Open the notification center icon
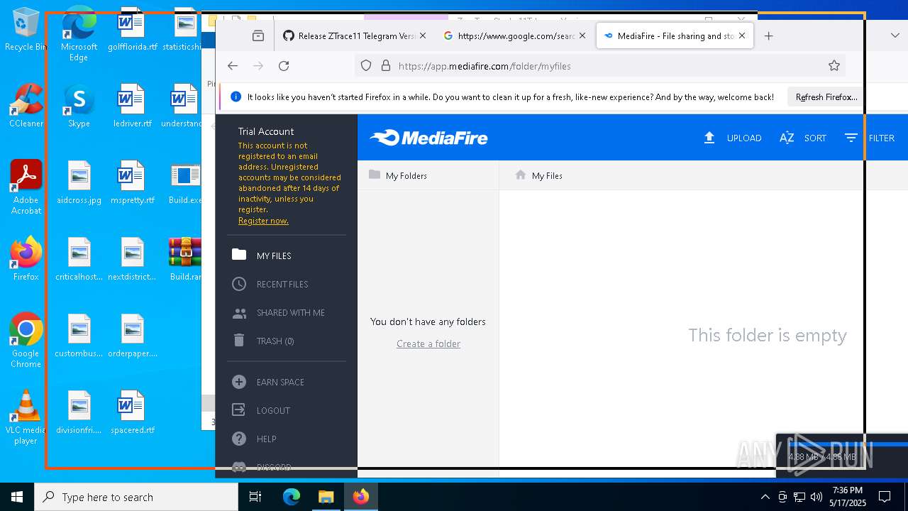 [885, 497]
